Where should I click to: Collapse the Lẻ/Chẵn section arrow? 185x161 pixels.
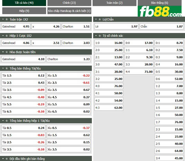pyautogui.click(x=96, y=19)
